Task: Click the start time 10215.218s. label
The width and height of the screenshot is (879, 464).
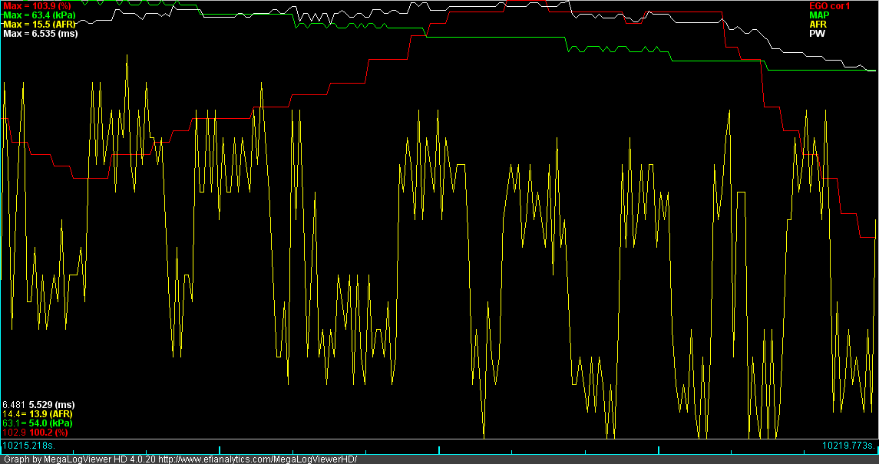Action: point(29,446)
